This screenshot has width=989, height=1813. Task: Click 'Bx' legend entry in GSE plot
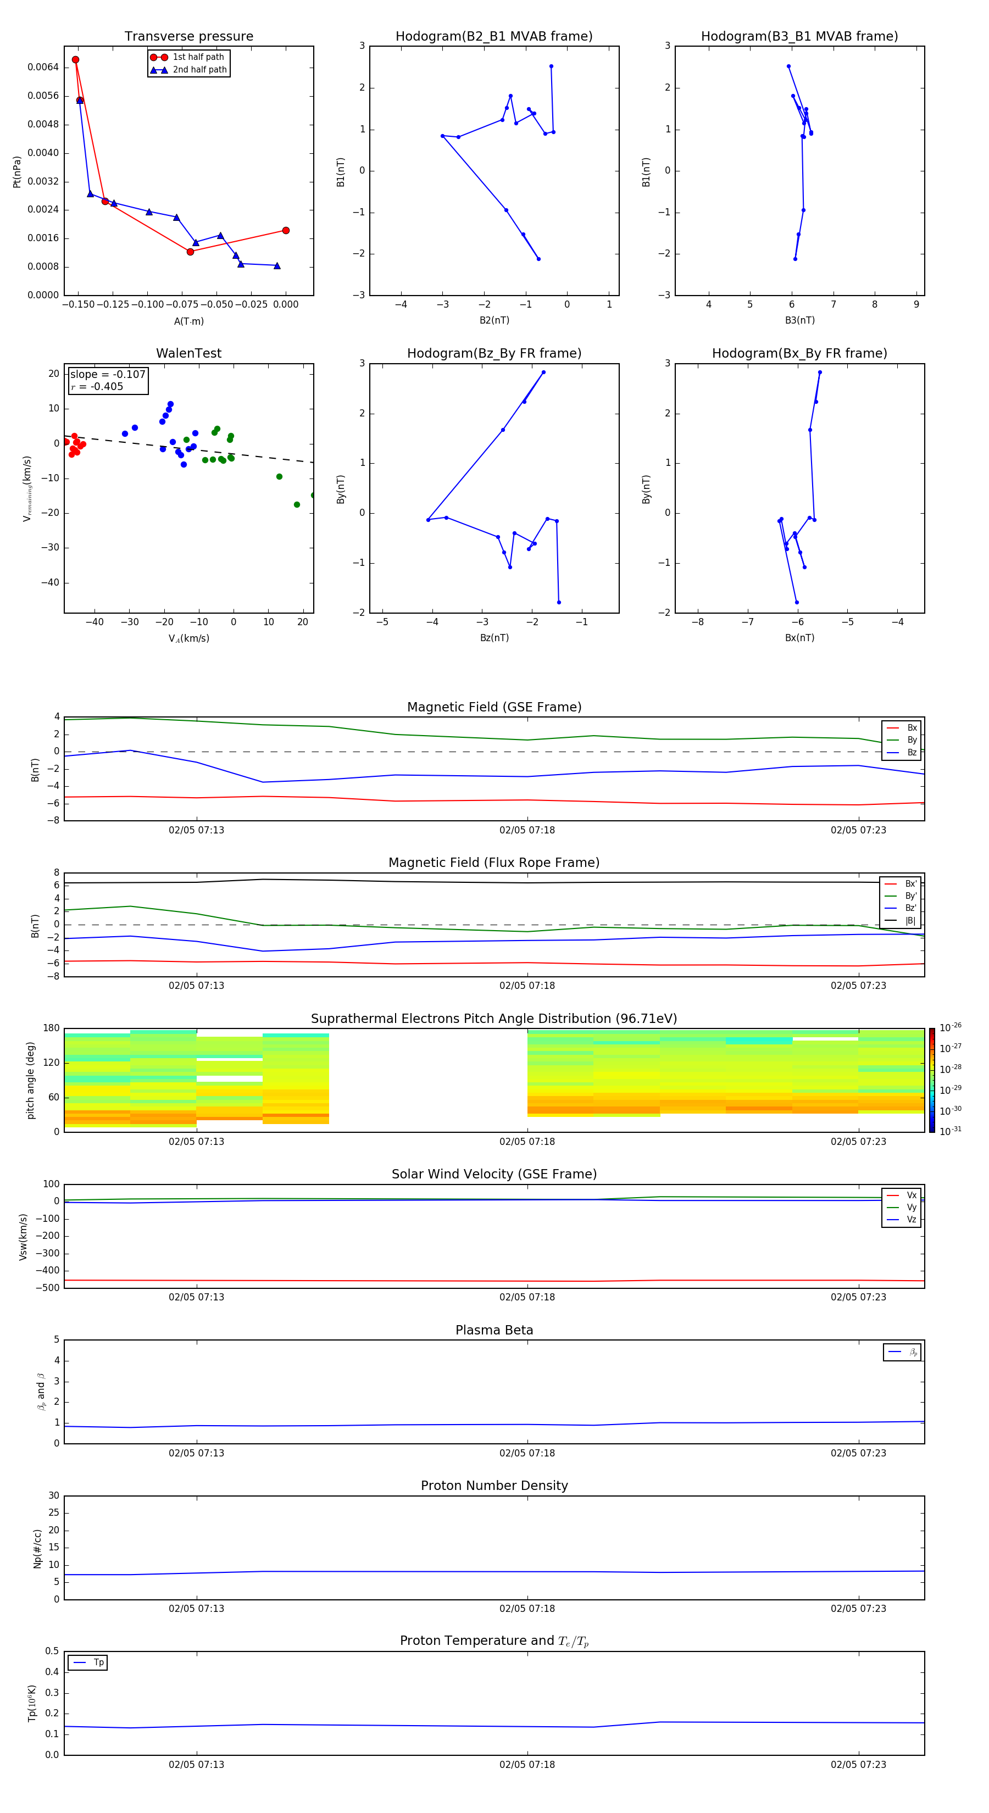(902, 728)
